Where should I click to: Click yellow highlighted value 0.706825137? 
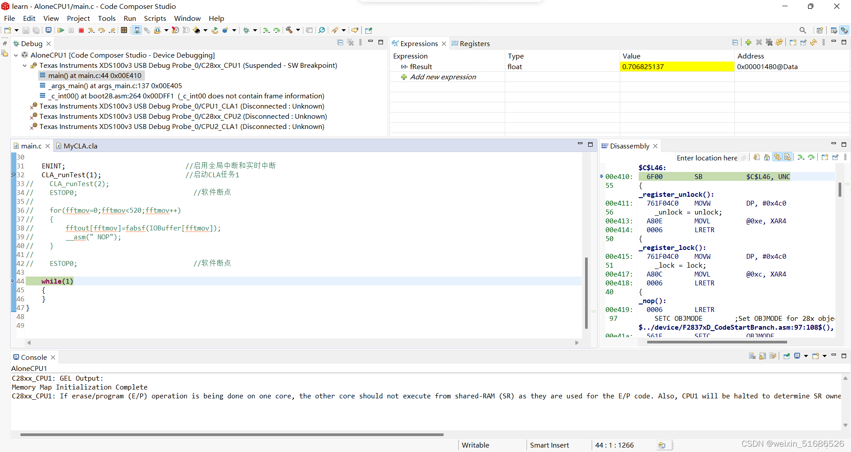tap(677, 66)
